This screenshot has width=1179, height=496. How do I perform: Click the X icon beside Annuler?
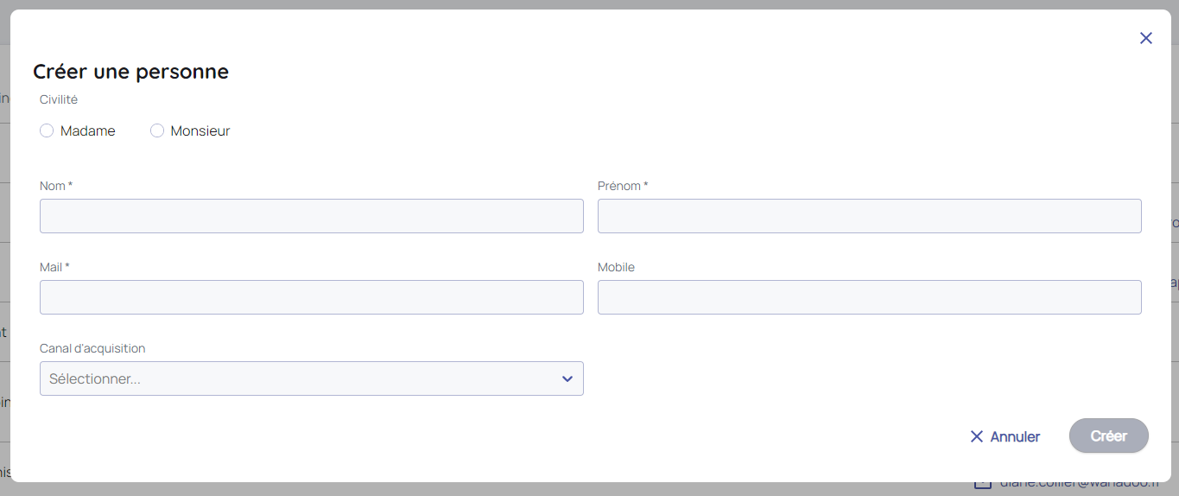tap(977, 436)
